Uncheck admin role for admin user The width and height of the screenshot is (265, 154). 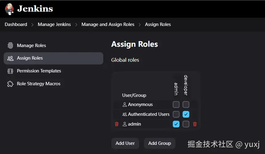click(176, 124)
